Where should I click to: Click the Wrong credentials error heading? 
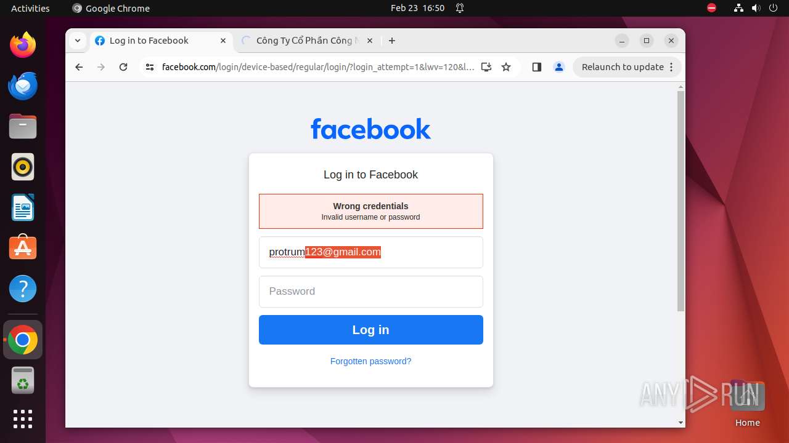click(x=370, y=206)
